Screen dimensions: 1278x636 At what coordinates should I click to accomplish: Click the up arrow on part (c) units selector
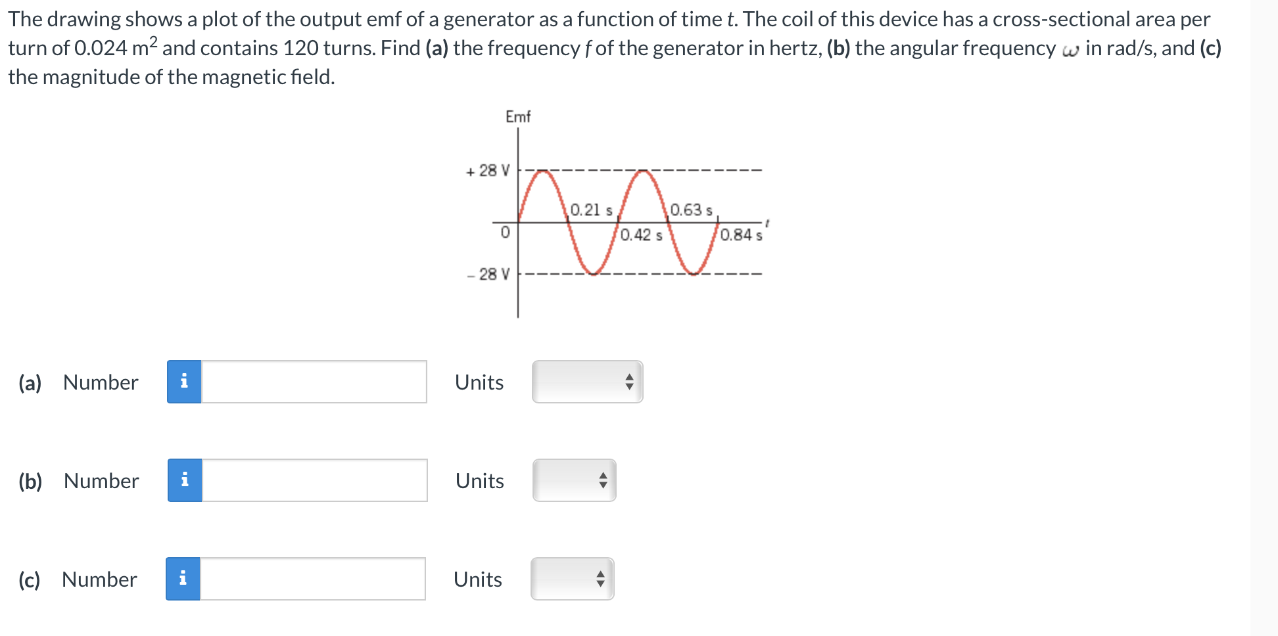coord(600,574)
